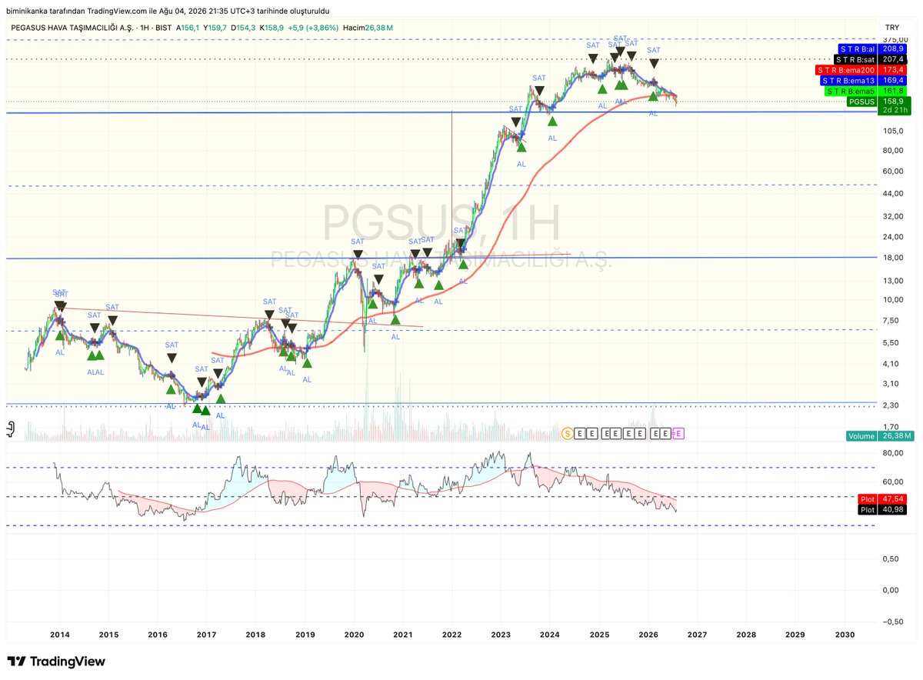Click the 2018 label on the time axis
Image resolution: width=923 pixels, height=680 pixels.
click(255, 635)
